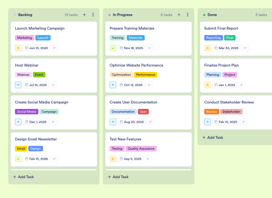Click Add Task under Done column
This screenshot has height=198, width=272.
click(x=213, y=137)
